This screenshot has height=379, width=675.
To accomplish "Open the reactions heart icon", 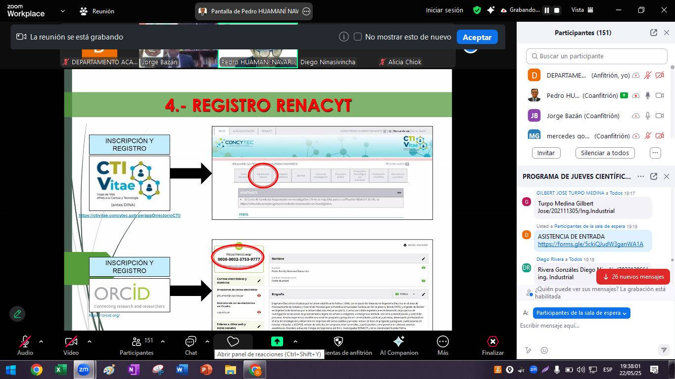I will coord(233,341).
